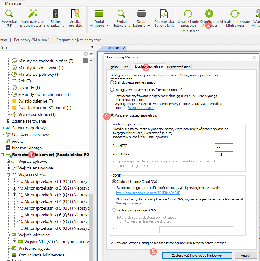Switch to the Bezpieczeństwo tab
The image size is (260, 261).
179,67
